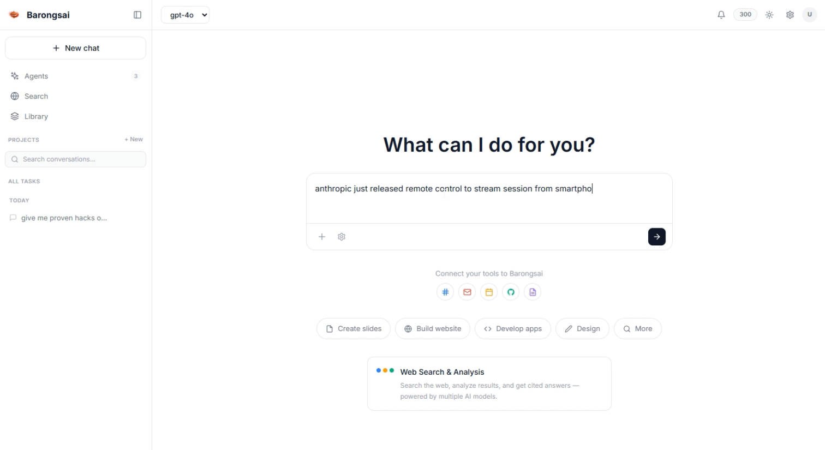The height and width of the screenshot is (450, 825).
Task: Open settings gear in top bar
Action: (x=790, y=15)
